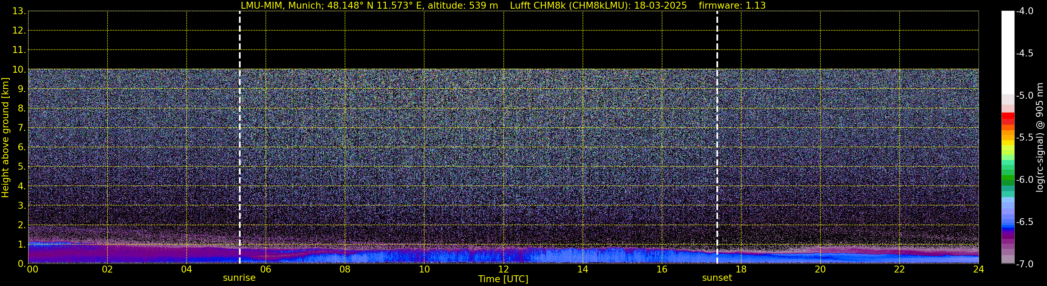Click the 'sunrise' label below the axis

(239, 278)
